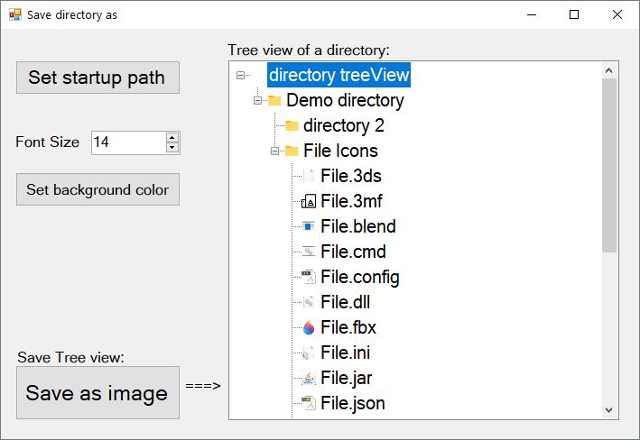The width and height of the screenshot is (640, 440).
Task: Click the File.blend file icon
Action: click(x=309, y=226)
